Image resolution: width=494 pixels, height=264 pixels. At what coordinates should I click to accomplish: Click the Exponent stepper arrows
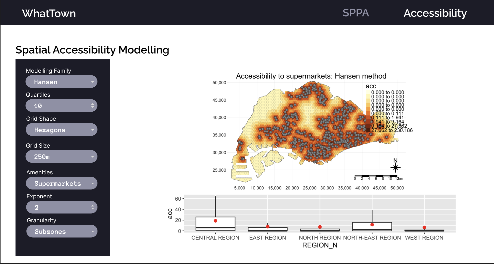coord(92,207)
